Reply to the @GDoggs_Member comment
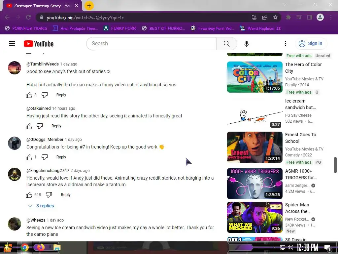 (x=61, y=157)
